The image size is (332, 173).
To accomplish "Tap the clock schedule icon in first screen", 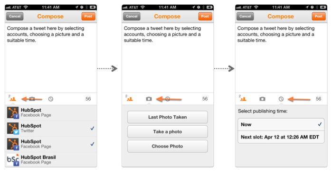I will pyautogui.click(x=51, y=99).
